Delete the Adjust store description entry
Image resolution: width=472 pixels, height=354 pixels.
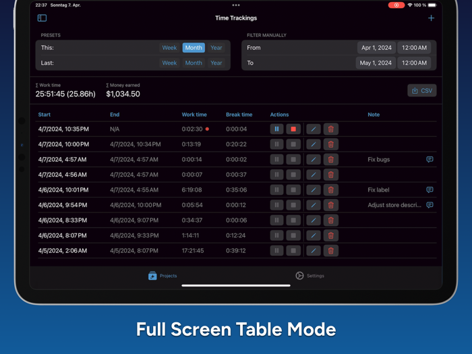click(x=331, y=205)
